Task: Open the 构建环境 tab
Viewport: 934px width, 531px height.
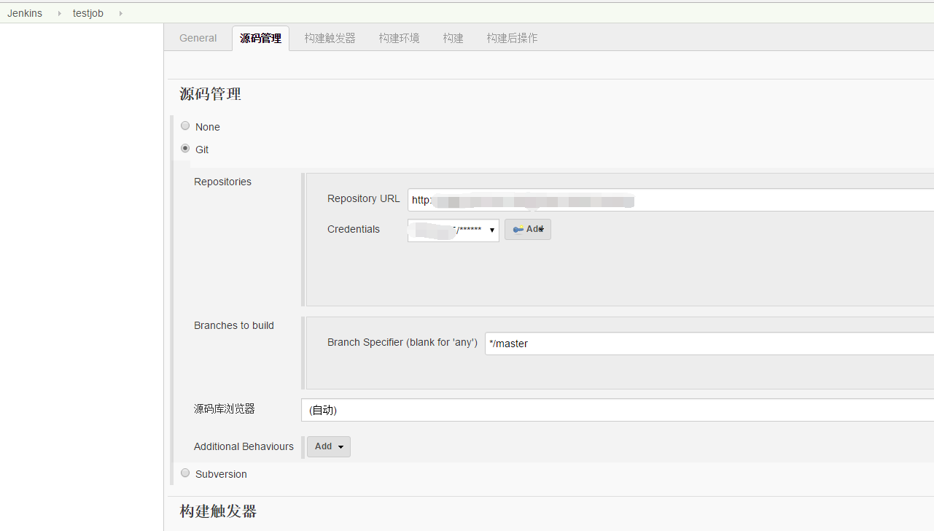Action: [x=399, y=38]
